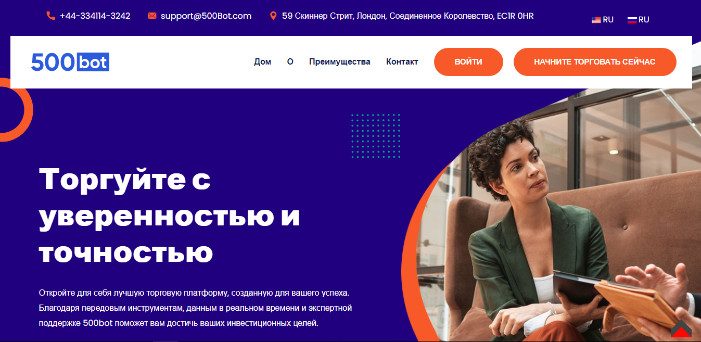Viewport: 701px width, 342px height.
Task: Click the Торгуйте с уверенностью headline
Action: coord(170,216)
